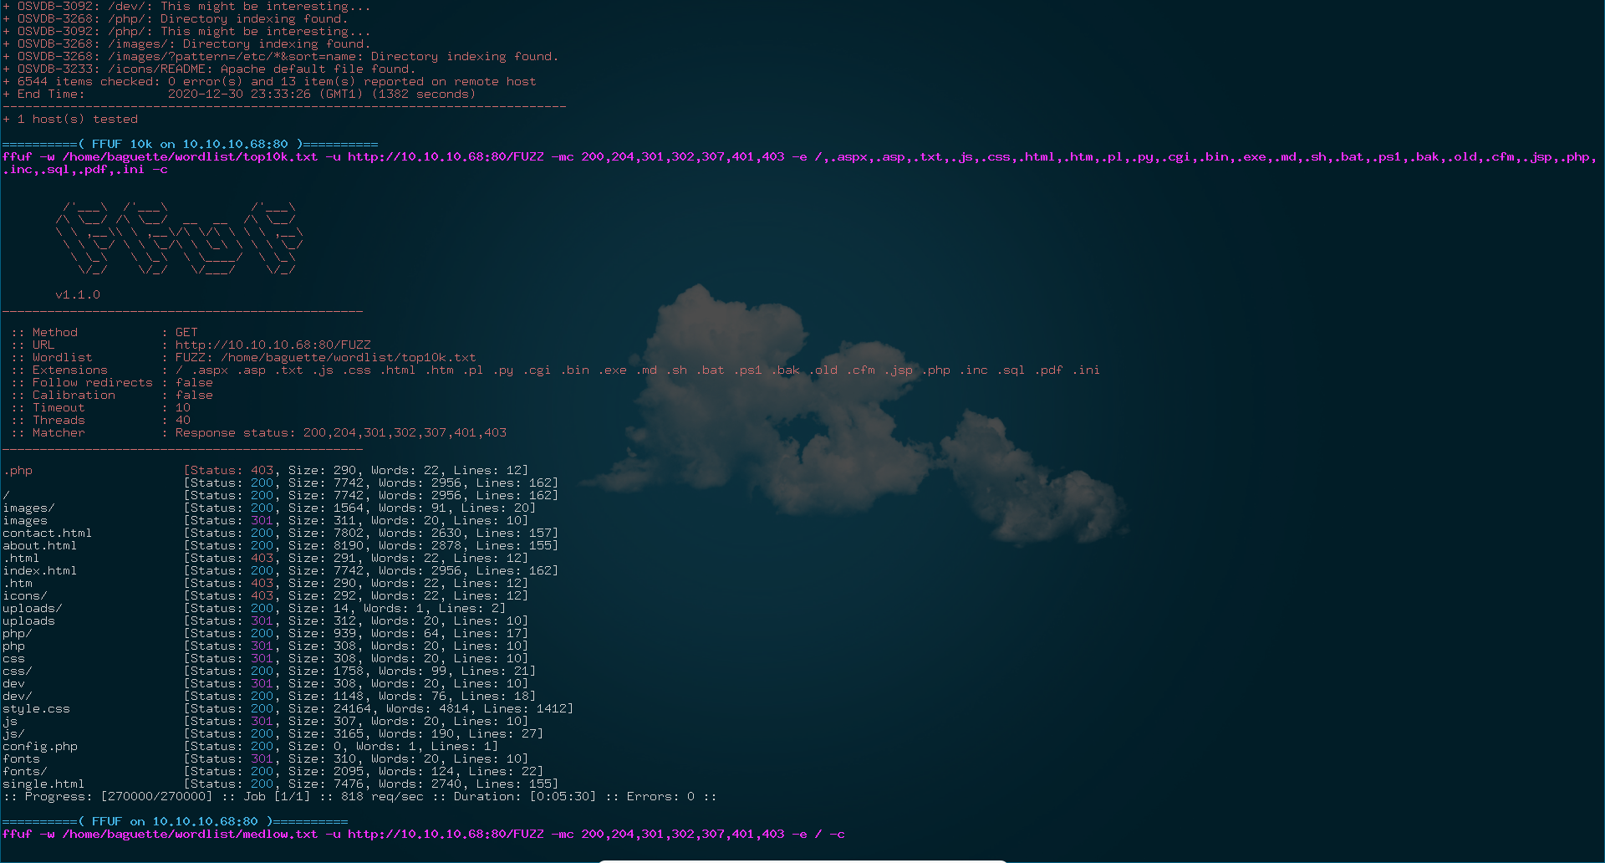The width and height of the screenshot is (1605, 863).
Task: Click the 'js/' directory result
Action: [x=273, y=734]
